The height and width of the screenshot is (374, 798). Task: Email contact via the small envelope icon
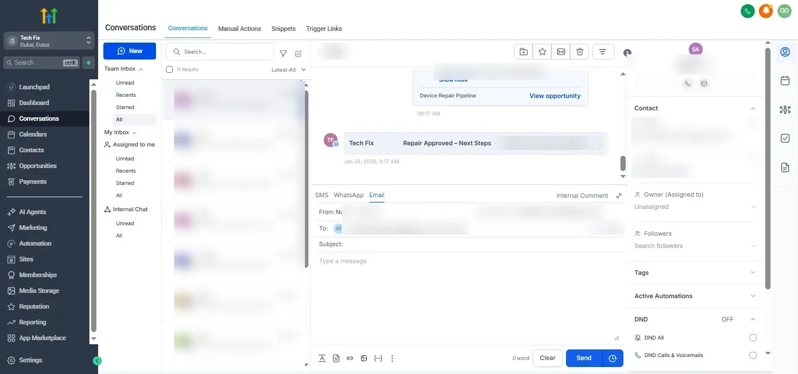click(704, 83)
